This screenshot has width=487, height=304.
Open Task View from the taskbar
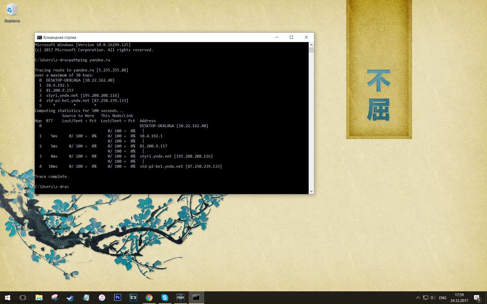coord(23,298)
